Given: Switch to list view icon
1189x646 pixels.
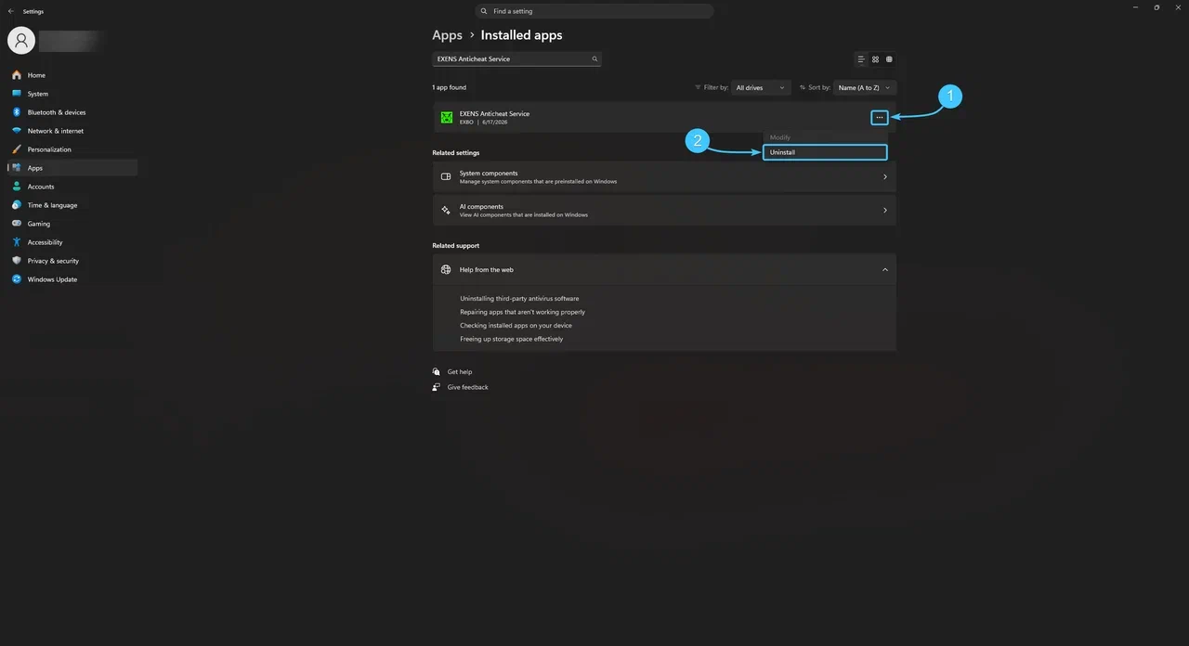Looking at the screenshot, I should pos(861,59).
